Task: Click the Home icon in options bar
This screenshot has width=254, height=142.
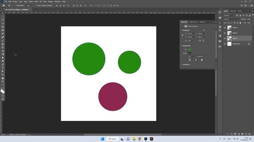Action: tap(4, 6)
